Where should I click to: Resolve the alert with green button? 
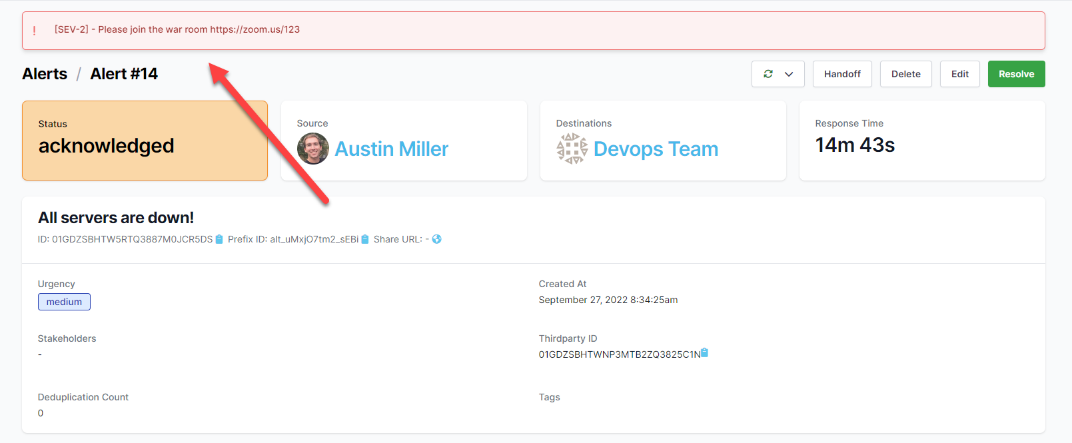tap(1016, 74)
